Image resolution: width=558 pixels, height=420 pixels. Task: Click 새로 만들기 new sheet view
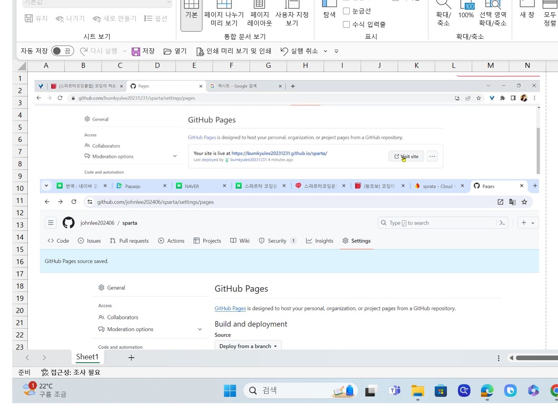point(115,19)
